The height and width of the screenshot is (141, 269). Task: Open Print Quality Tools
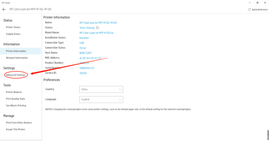(15, 99)
